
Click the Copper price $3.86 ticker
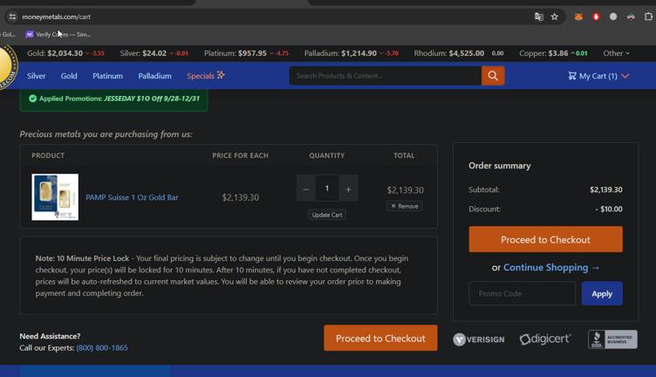click(x=553, y=53)
